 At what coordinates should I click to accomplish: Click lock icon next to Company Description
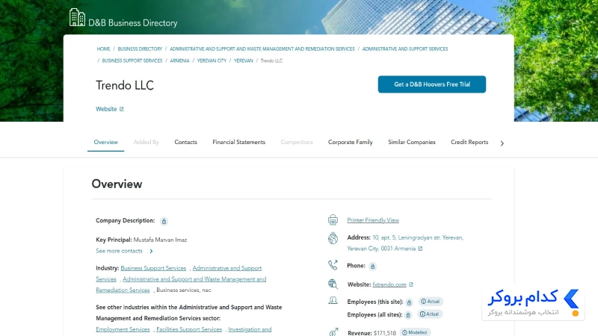164,221
